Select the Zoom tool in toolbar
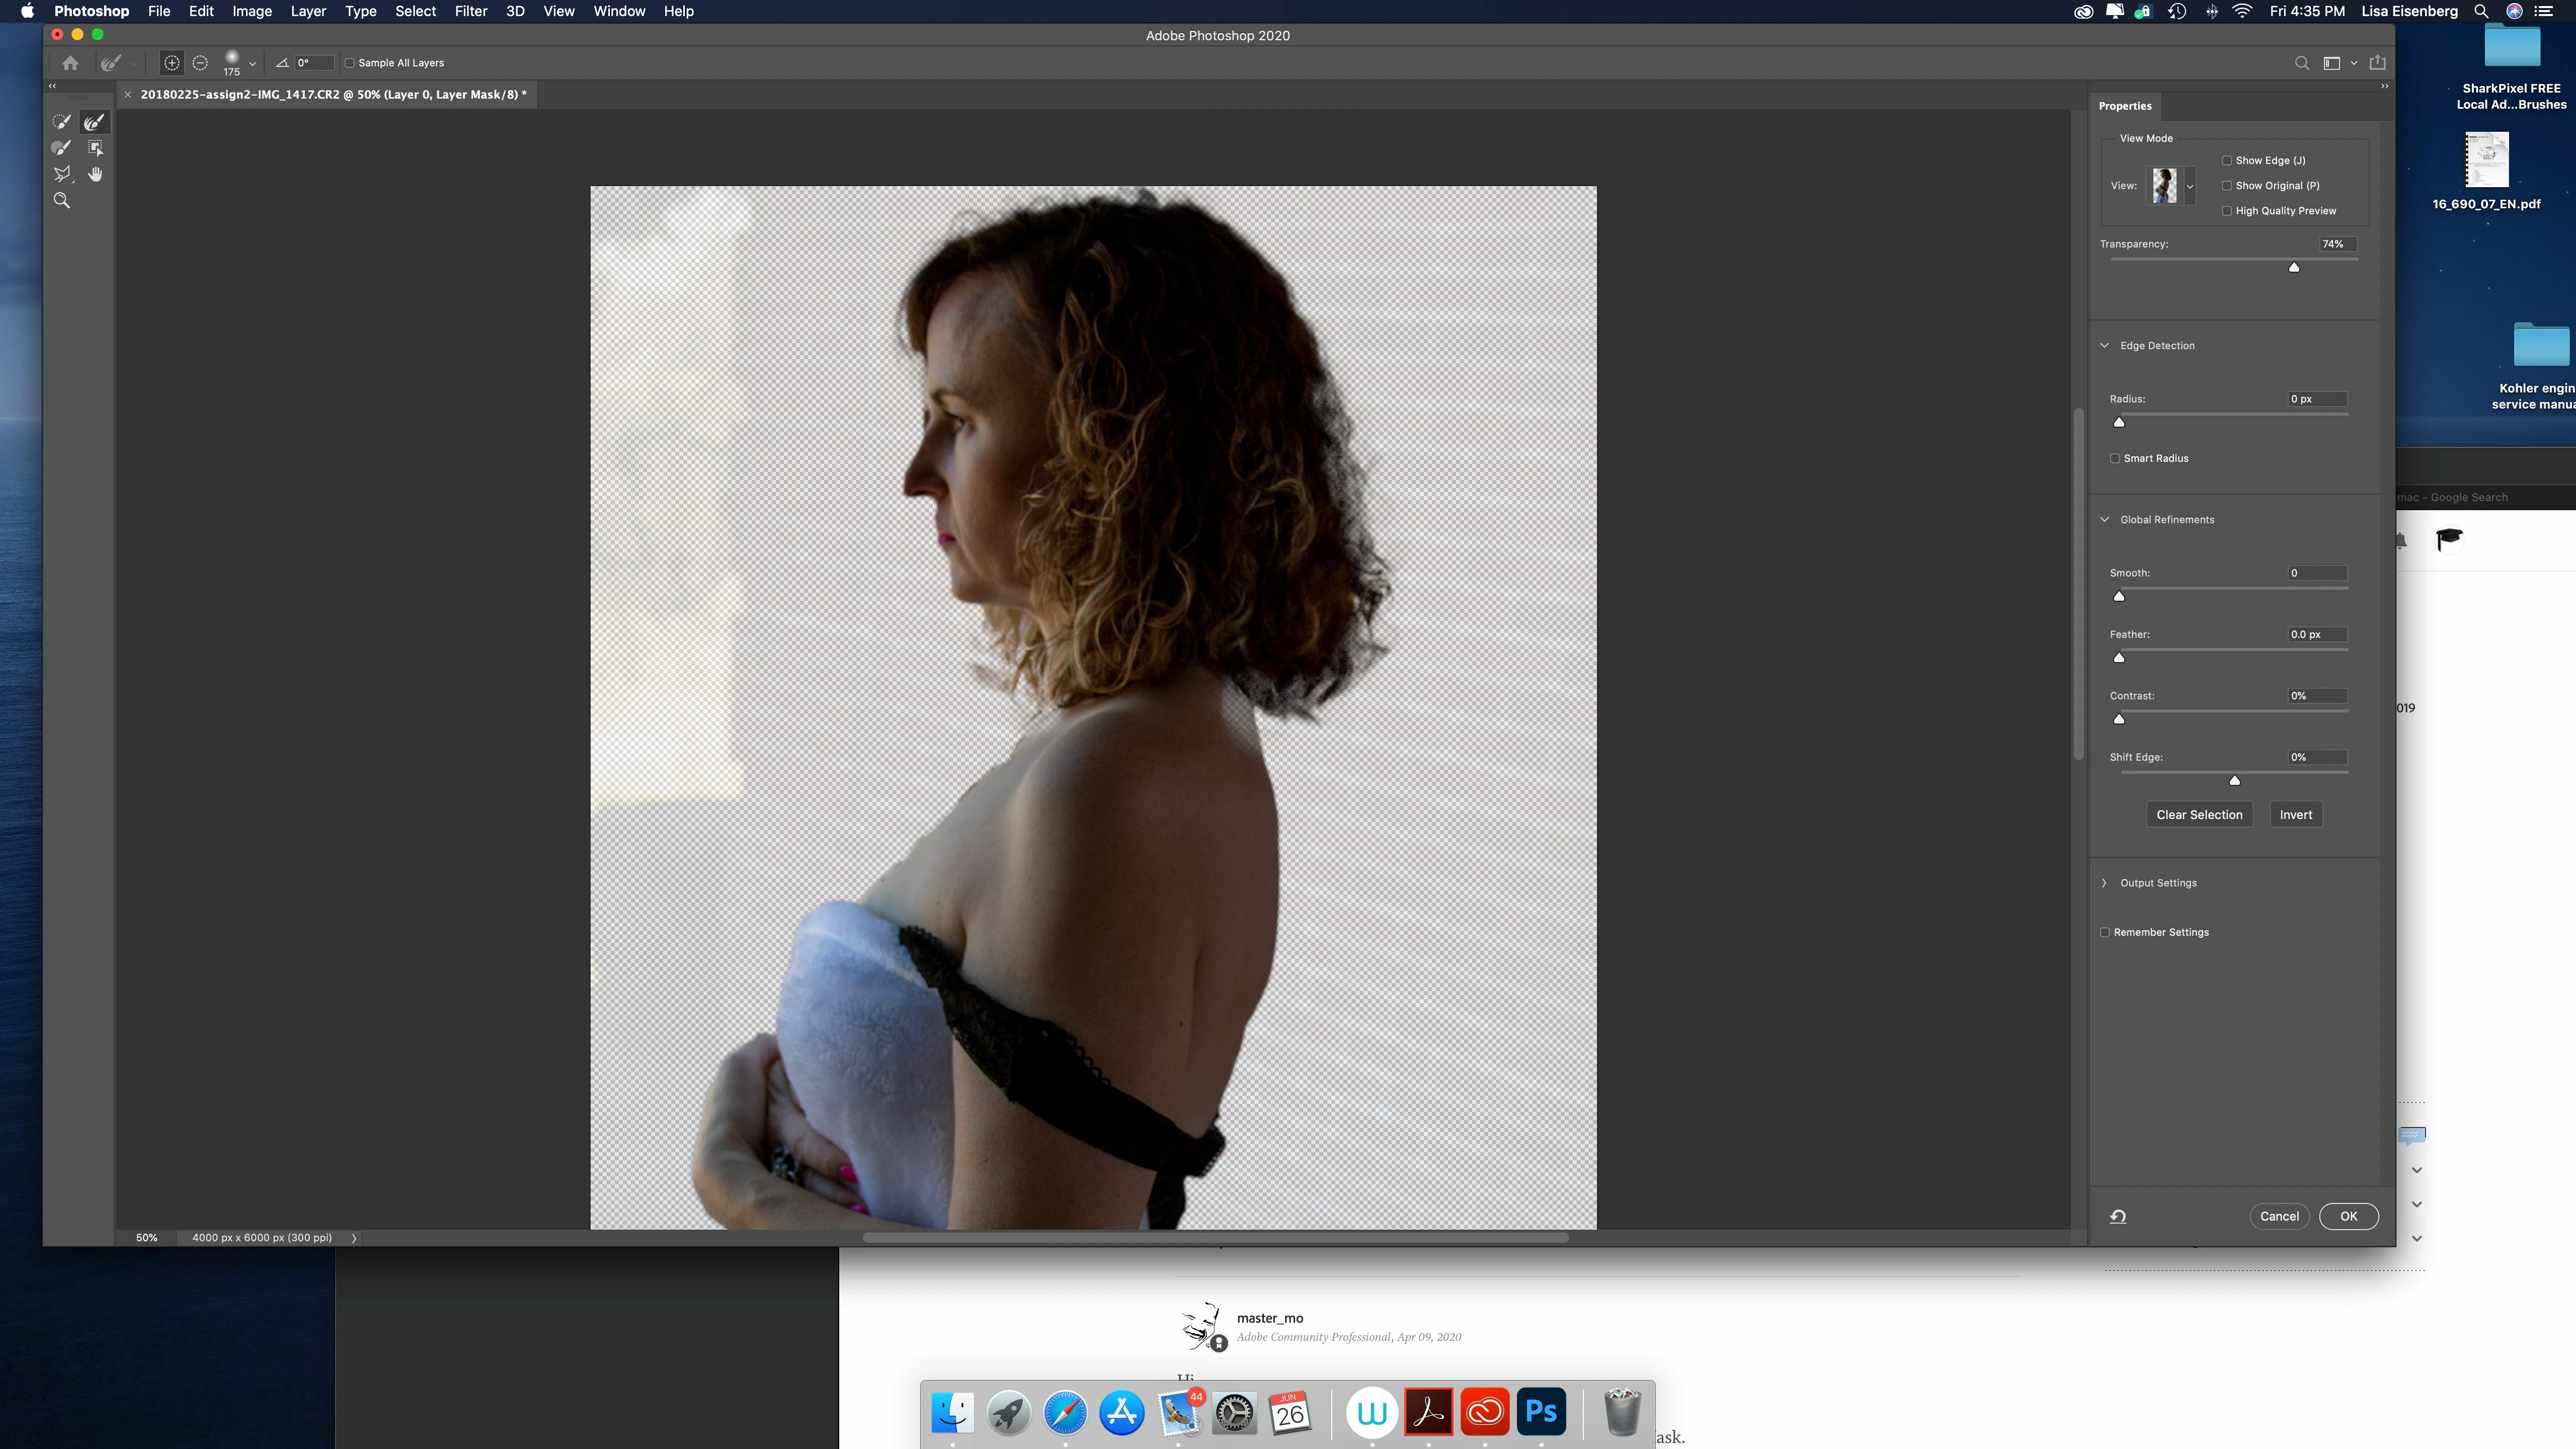The image size is (2576, 1449). point(62,200)
